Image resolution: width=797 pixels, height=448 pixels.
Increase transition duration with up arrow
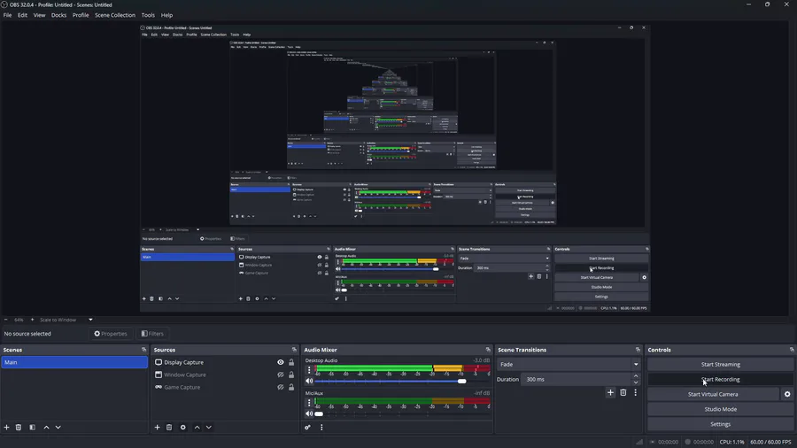click(636, 376)
